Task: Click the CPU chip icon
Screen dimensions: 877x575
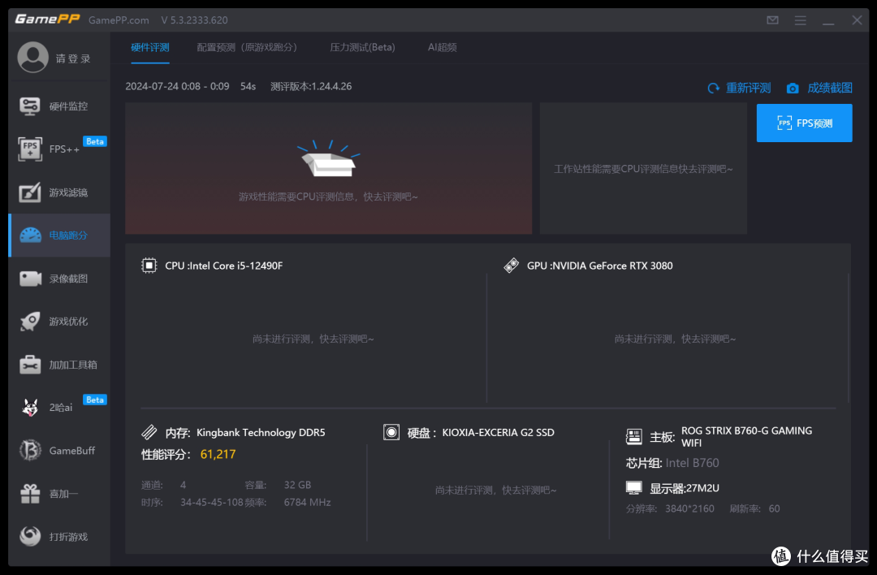Action: coord(149,265)
